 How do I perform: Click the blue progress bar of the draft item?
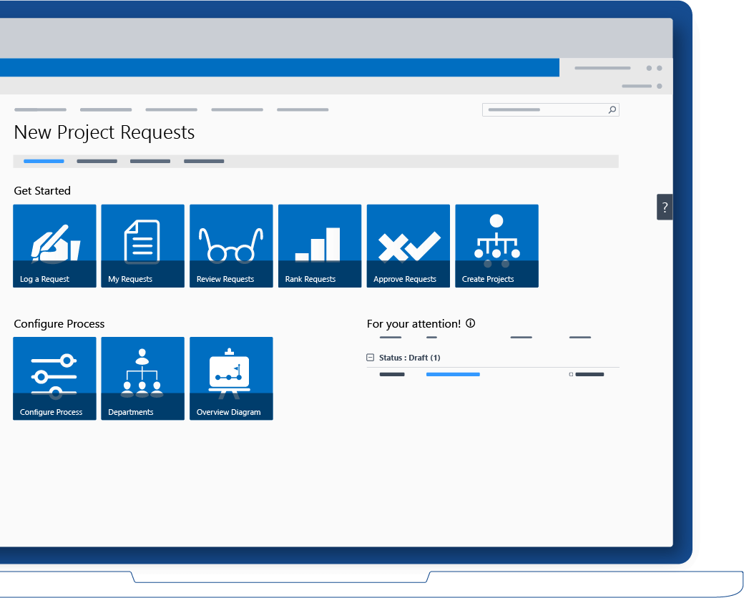coord(453,374)
